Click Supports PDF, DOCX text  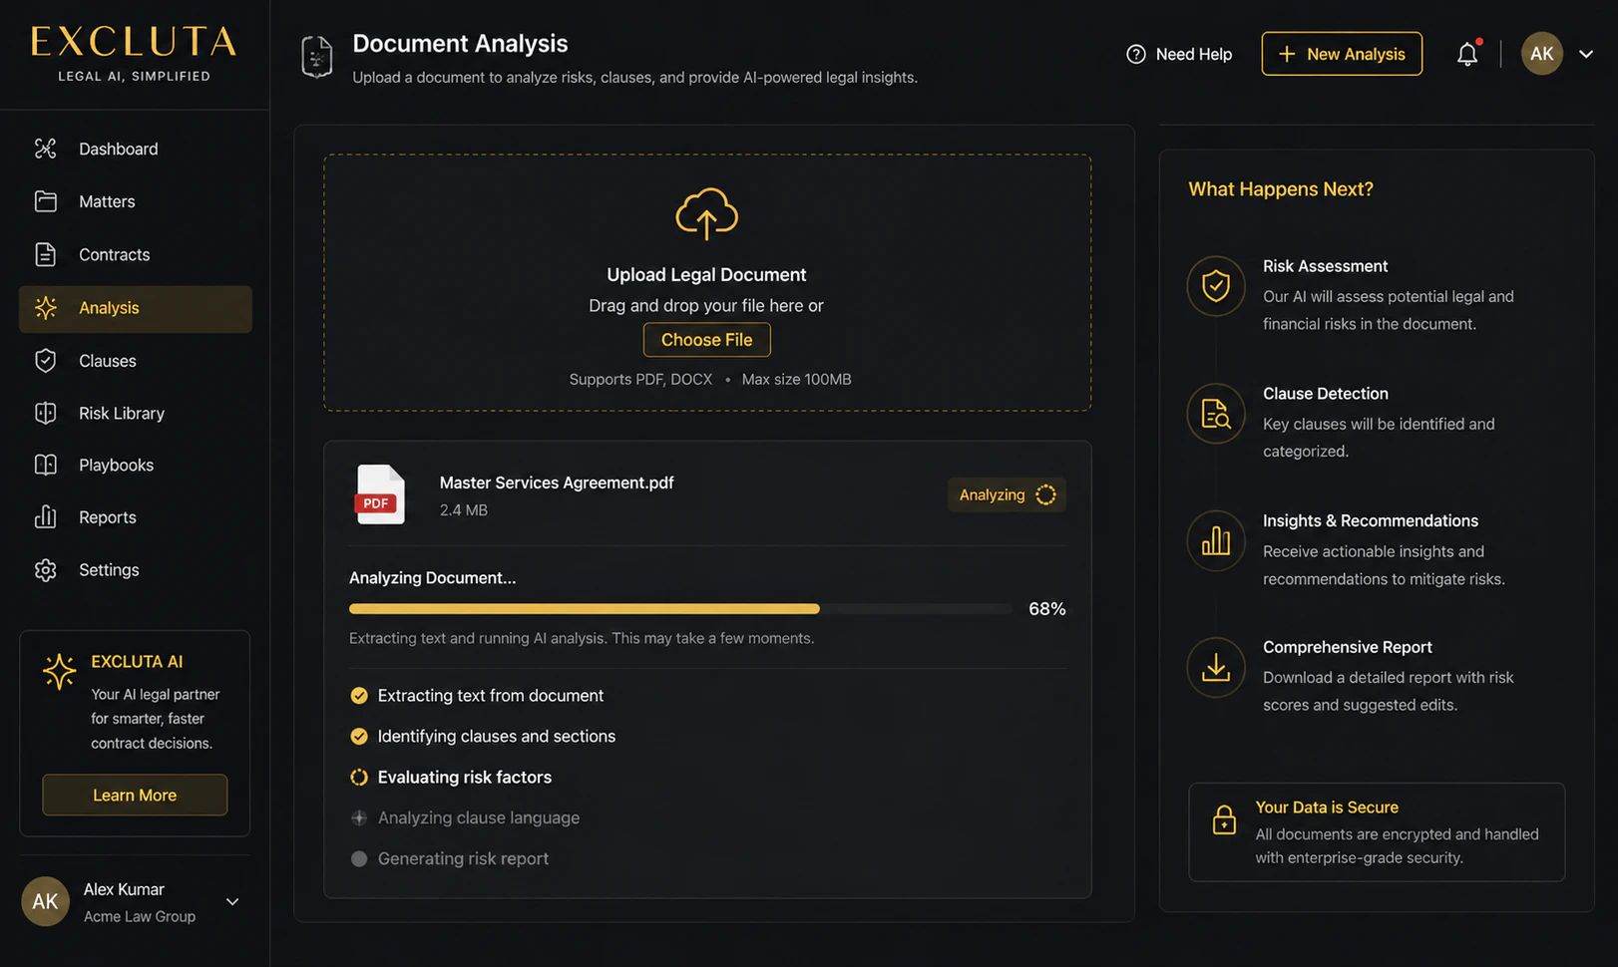point(640,380)
